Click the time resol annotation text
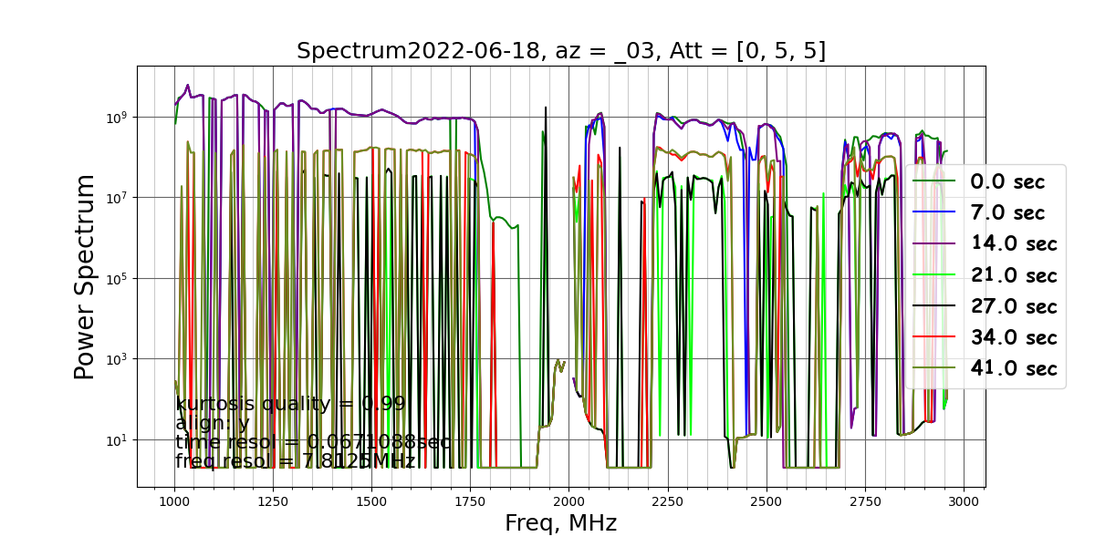This screenshot has width=1095, height=547. 313,442
